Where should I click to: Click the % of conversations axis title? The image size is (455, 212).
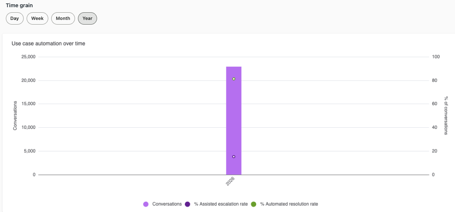[446, 115]
